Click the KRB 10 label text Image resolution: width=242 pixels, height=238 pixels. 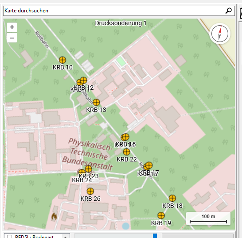click(62, 67)
